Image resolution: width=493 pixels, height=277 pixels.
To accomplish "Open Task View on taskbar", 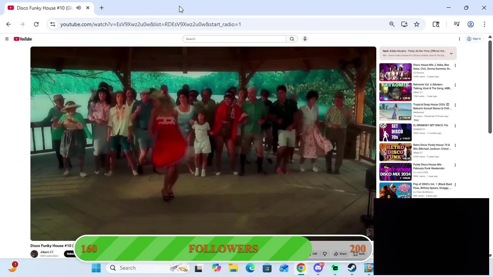I will click(x=198, y=268).
